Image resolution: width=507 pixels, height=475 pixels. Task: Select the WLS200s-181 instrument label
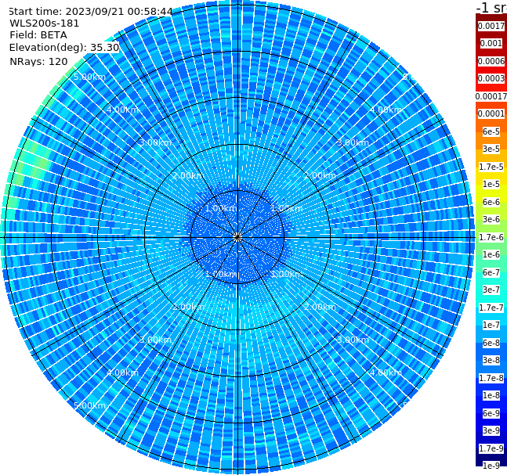pyautogui.click(x=45, y=23)
